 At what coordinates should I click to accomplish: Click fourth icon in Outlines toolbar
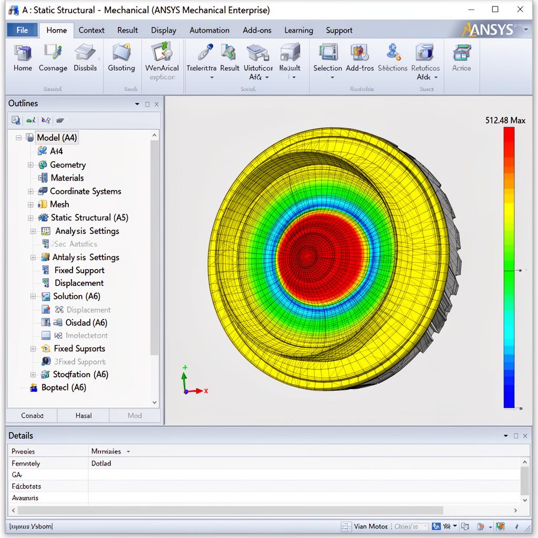(60, 120)
